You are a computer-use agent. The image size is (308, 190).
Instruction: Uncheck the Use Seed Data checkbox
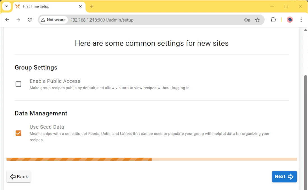(x=18, y=133)
